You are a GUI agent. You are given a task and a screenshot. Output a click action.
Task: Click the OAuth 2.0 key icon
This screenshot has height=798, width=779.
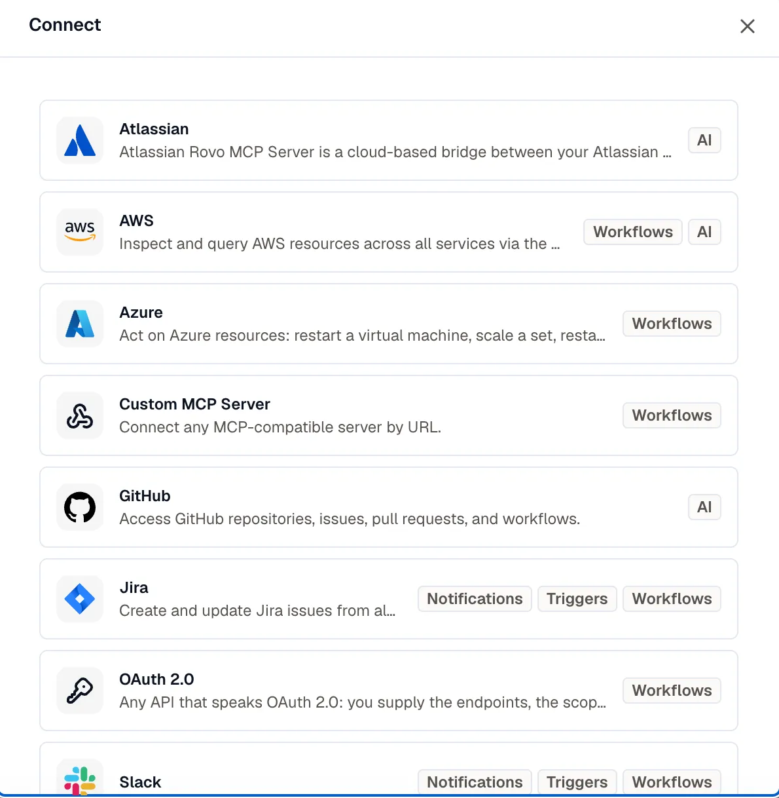(x=80, y=691)
